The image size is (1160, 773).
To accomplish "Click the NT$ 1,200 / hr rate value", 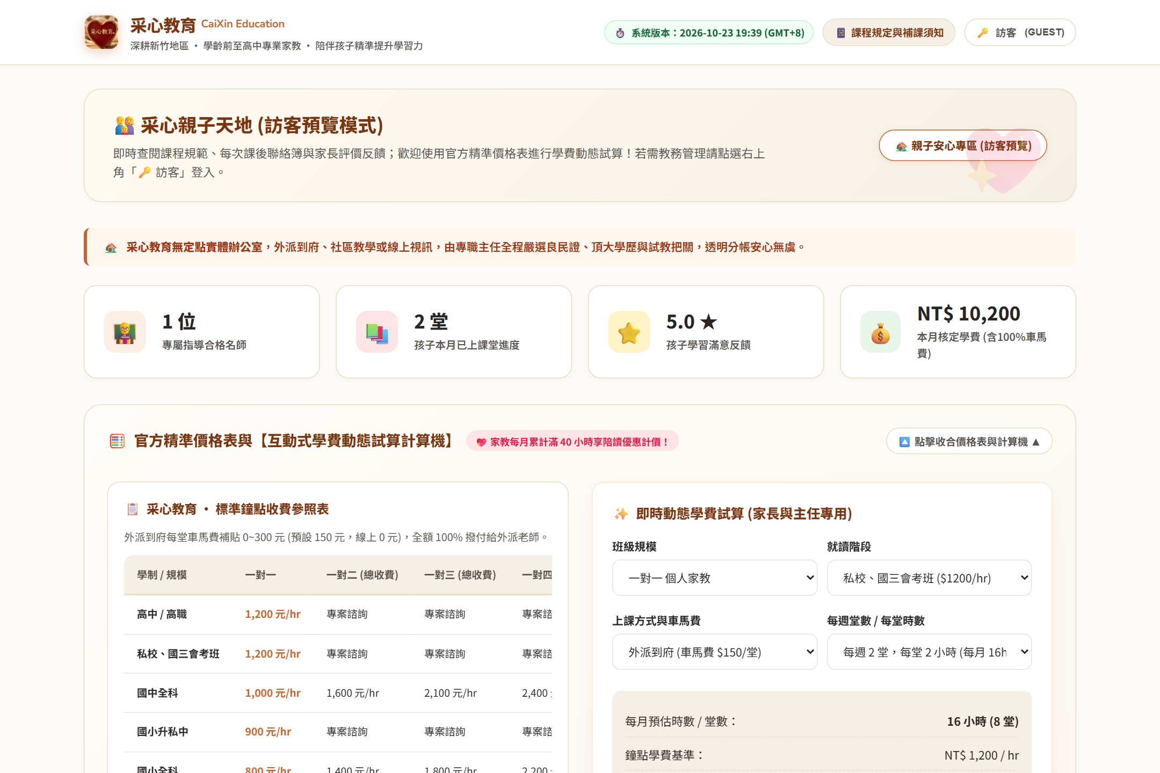I will [982, 755].
